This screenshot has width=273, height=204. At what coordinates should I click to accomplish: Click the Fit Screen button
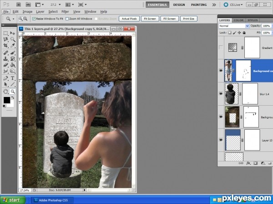pos(150,19)
